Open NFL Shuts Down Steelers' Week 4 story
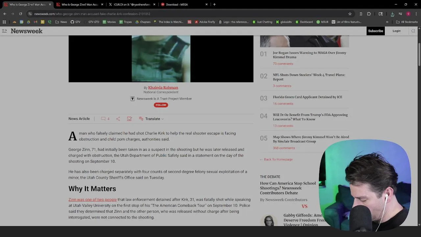This screenshot has width=421, height=237. [309, 77]
